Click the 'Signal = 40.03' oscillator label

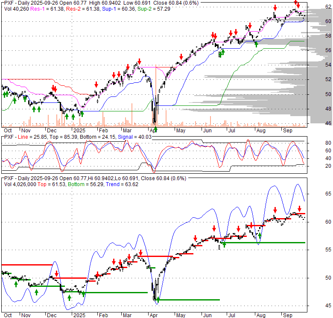134,137
